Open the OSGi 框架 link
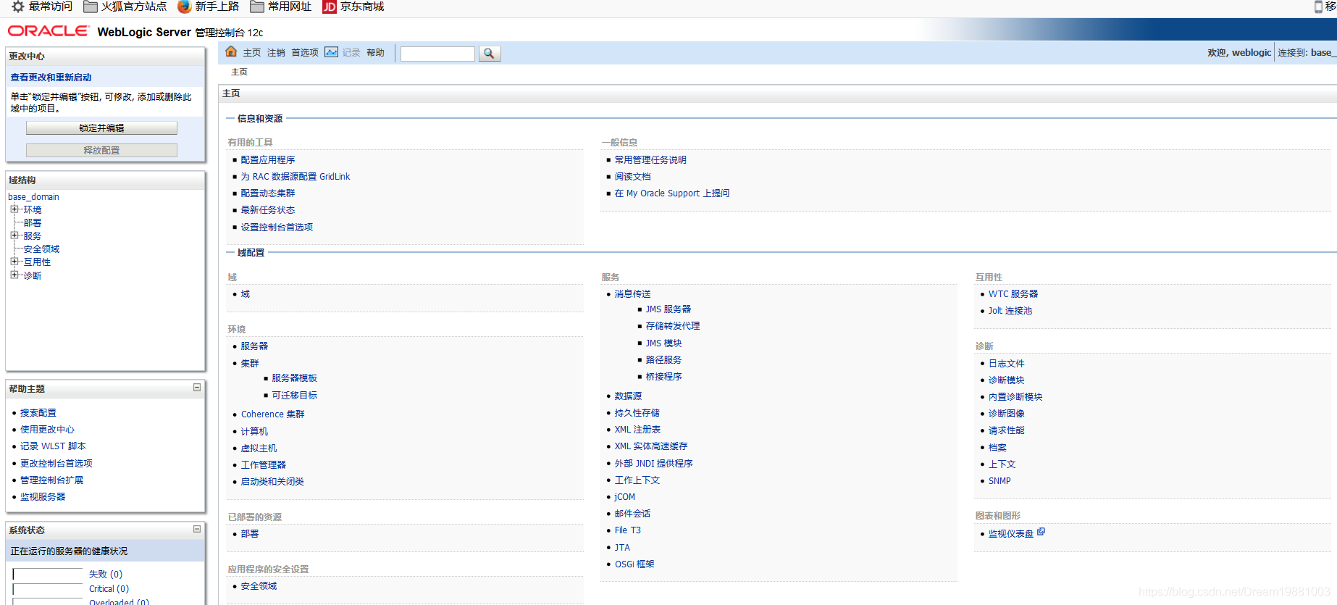The width and height of the screenshot is (1337, 605). (634, 564)
